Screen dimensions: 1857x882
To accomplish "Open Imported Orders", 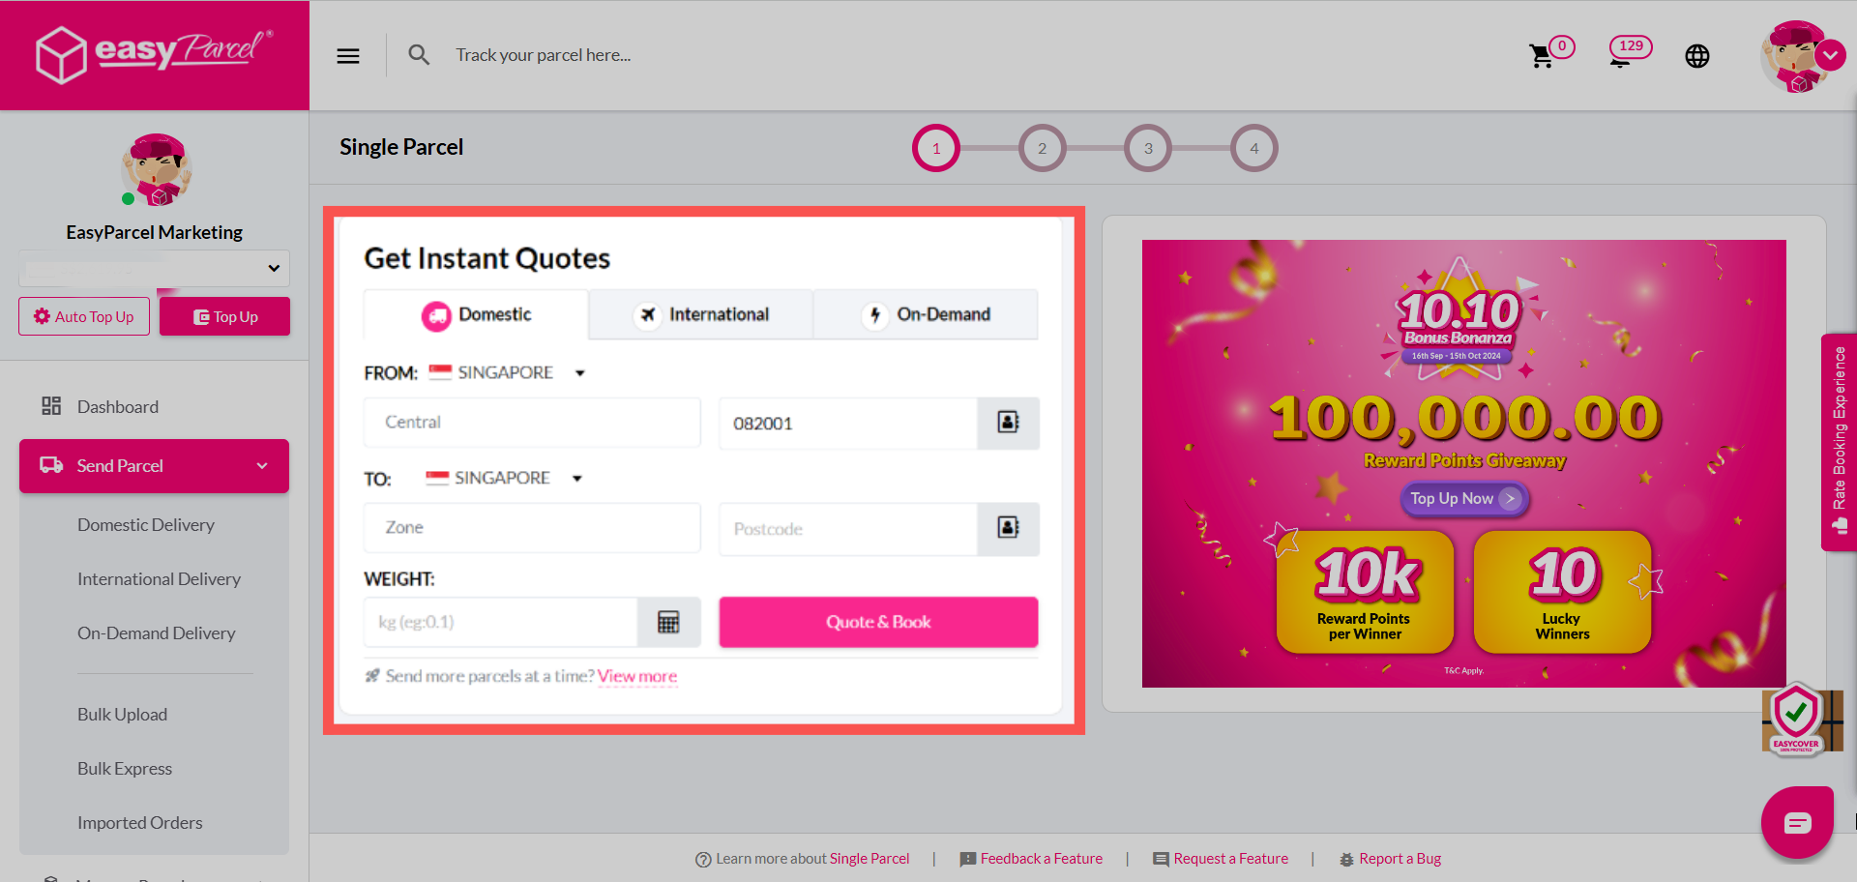I will (140, 823).
